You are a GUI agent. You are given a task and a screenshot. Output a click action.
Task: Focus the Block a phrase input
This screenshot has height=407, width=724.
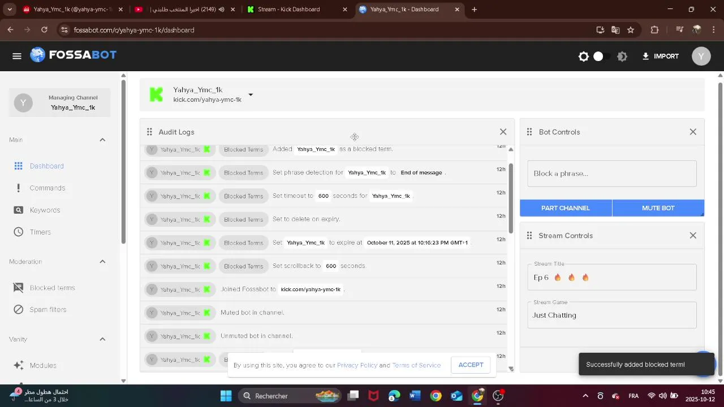tap(612, 174)
